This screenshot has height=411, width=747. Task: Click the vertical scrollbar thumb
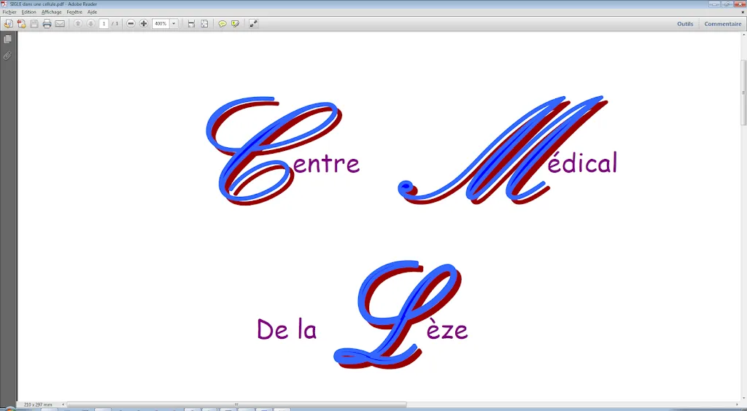click(743, 91)
